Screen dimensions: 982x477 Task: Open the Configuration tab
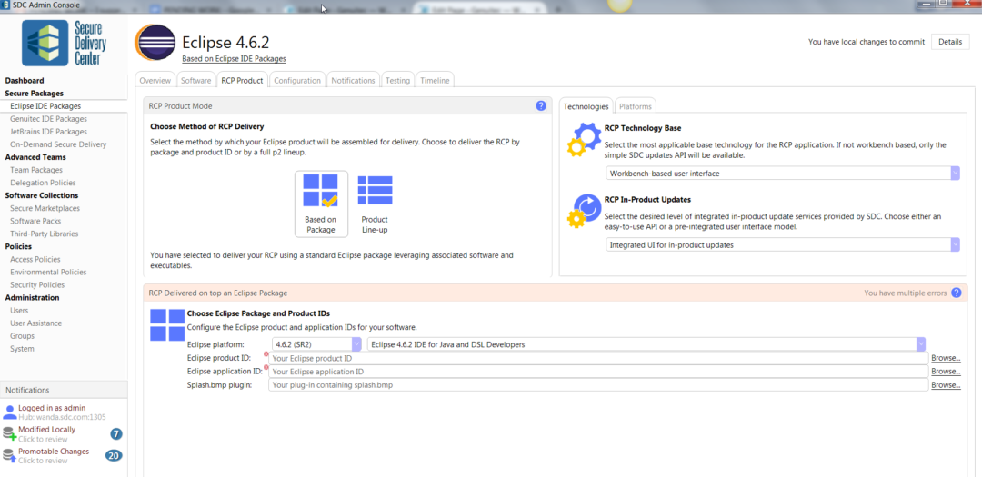297,80
